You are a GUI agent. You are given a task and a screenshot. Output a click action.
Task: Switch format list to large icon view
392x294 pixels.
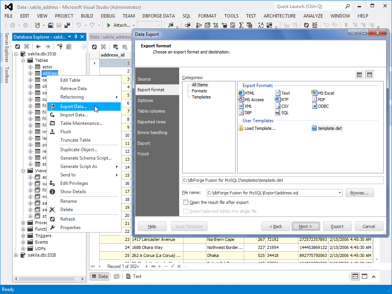359,75
